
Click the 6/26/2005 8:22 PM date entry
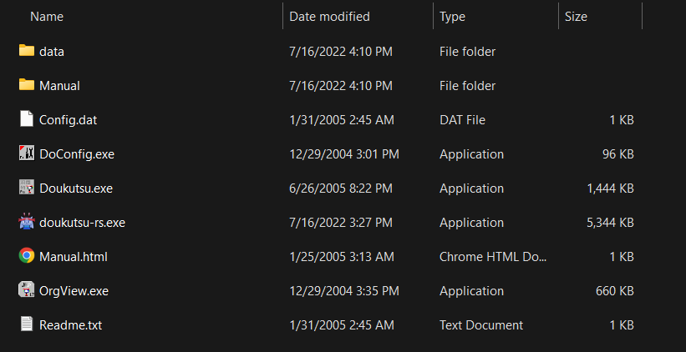(x=341, y=189)
